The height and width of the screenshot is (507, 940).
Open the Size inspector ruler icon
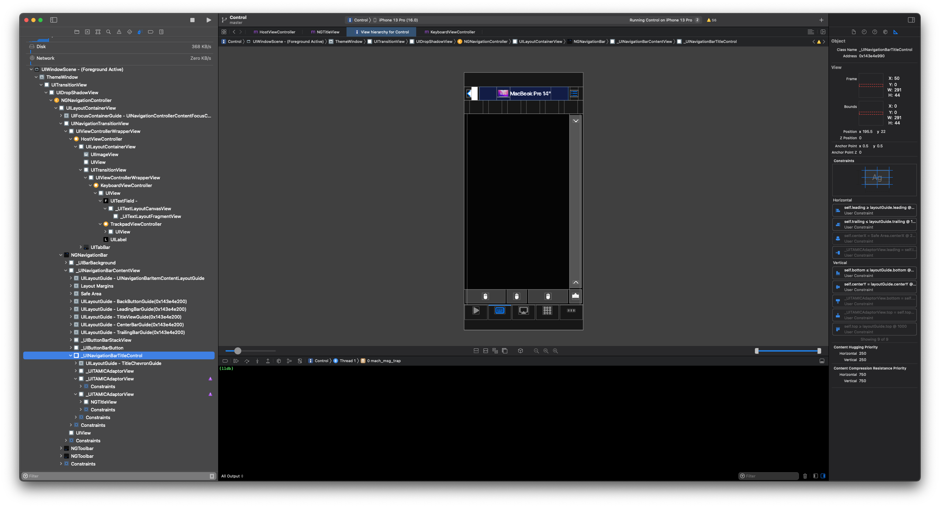(x=895, y=32)
